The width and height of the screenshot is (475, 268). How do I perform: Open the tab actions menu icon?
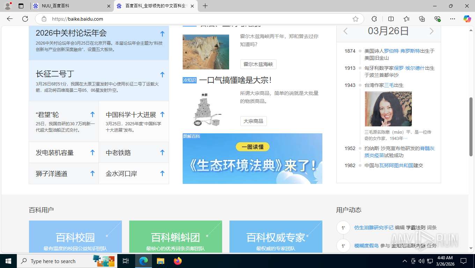[21, 6]
